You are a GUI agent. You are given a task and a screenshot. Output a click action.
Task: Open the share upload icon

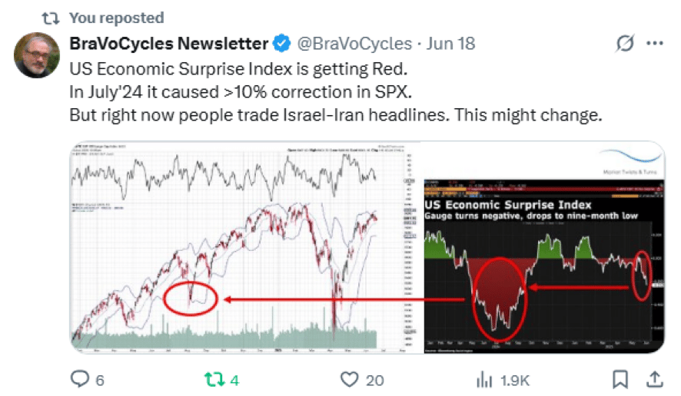pos(655,379)
